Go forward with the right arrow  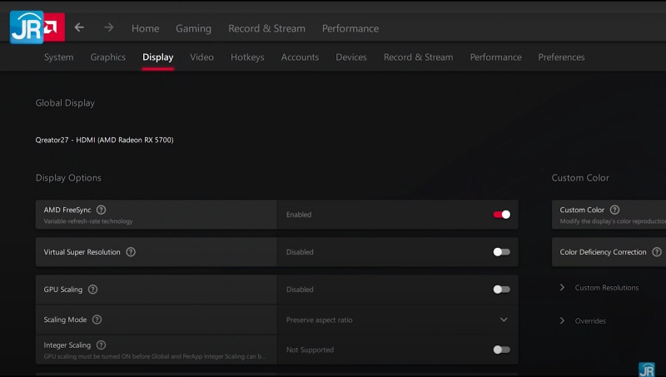109,27
